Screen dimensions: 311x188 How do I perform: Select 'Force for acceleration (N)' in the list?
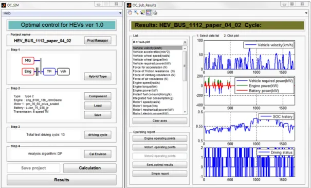tap(157, 67)
